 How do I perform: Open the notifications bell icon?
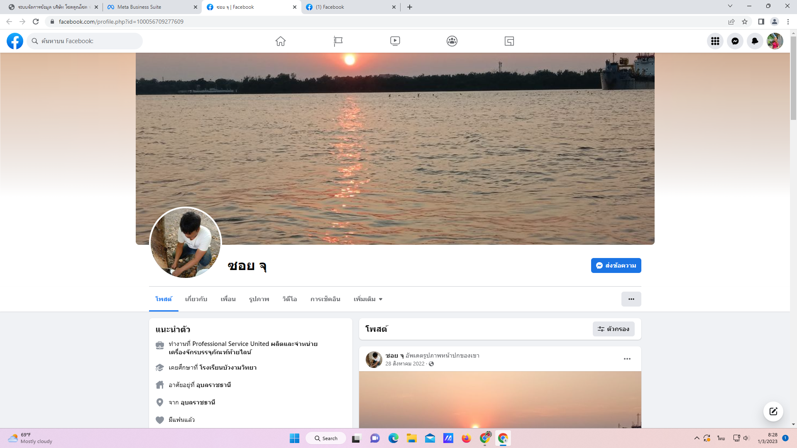pos(755,41)
